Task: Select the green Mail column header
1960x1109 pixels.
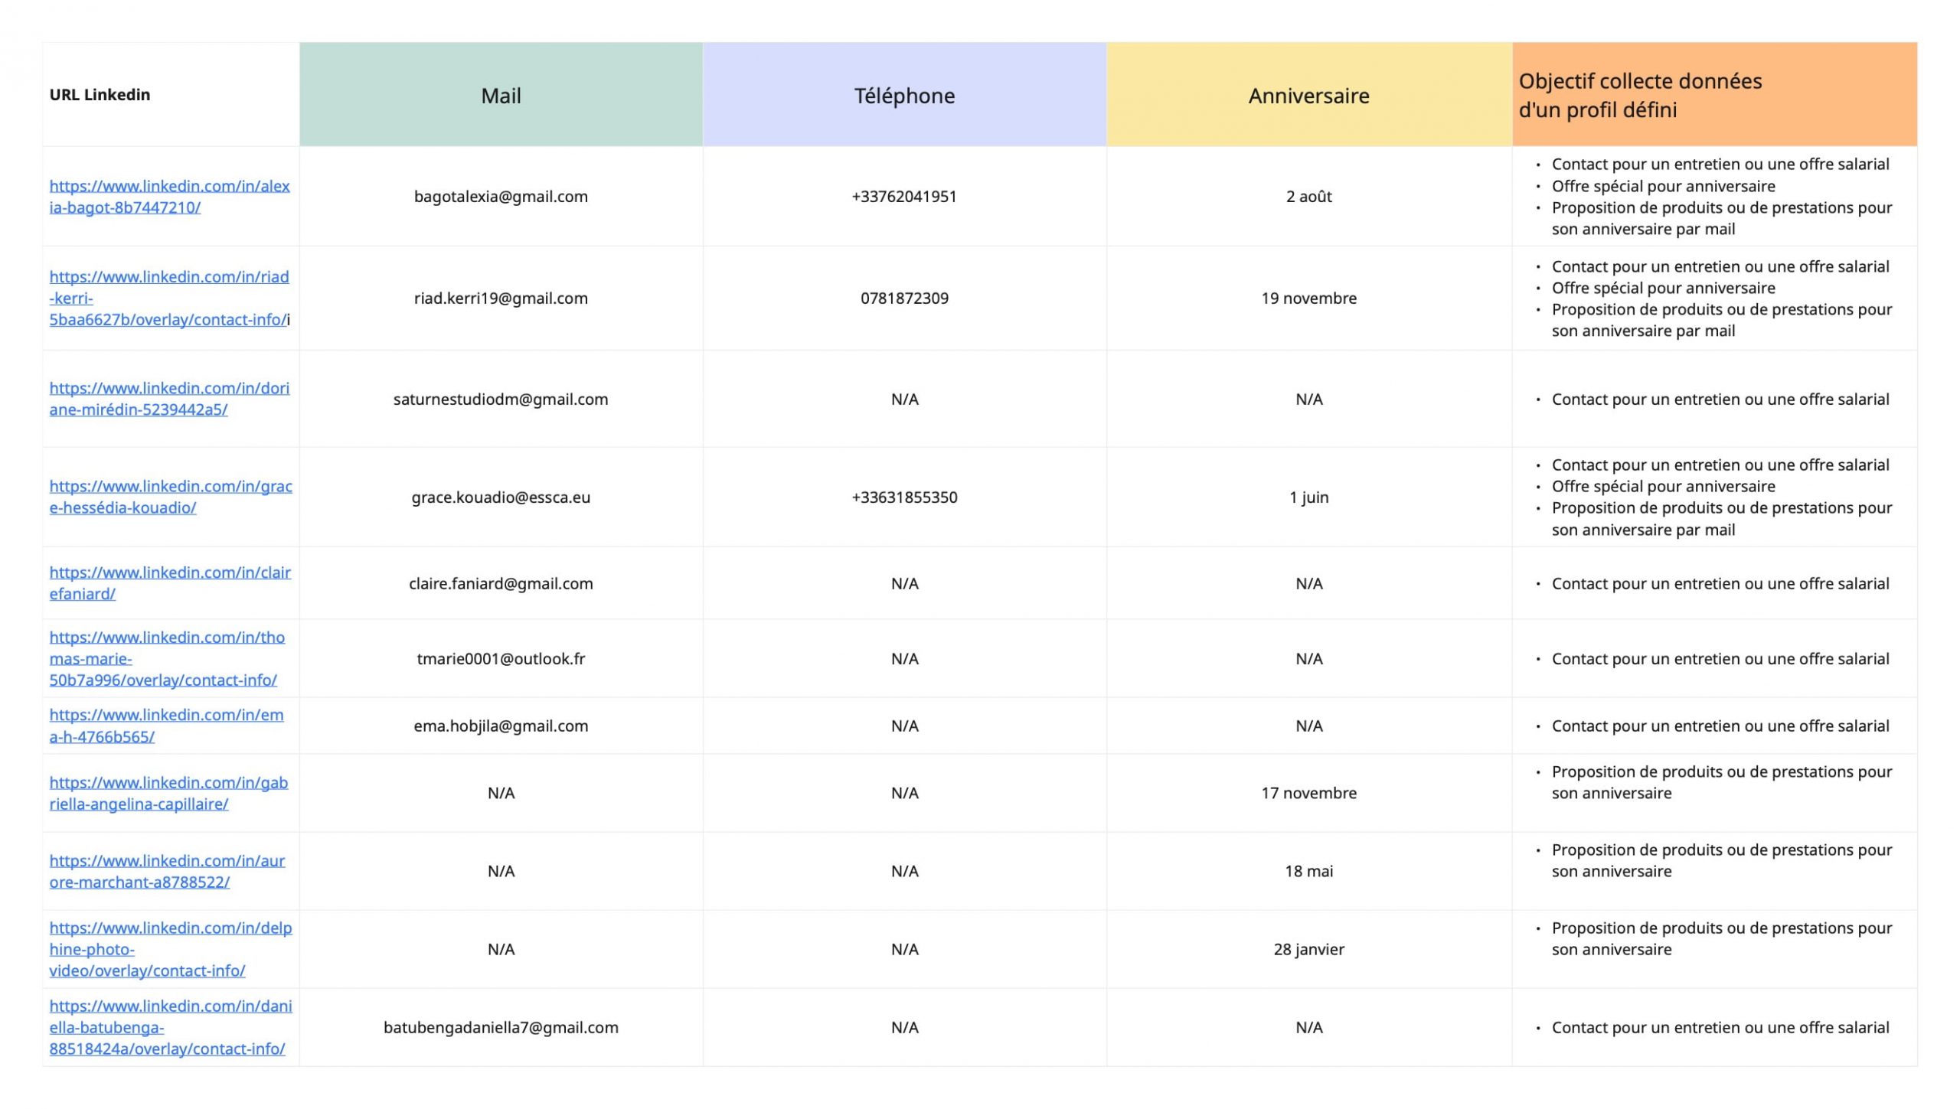Action: coord(501,95)
